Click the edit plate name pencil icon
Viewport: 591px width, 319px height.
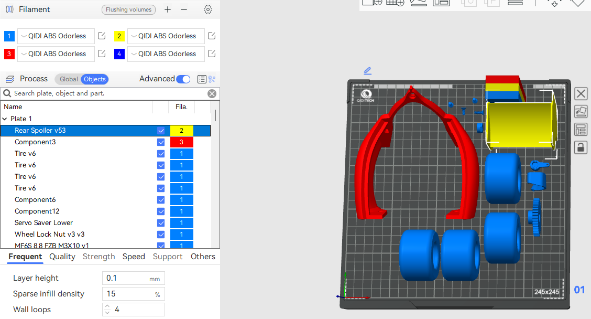367,71
